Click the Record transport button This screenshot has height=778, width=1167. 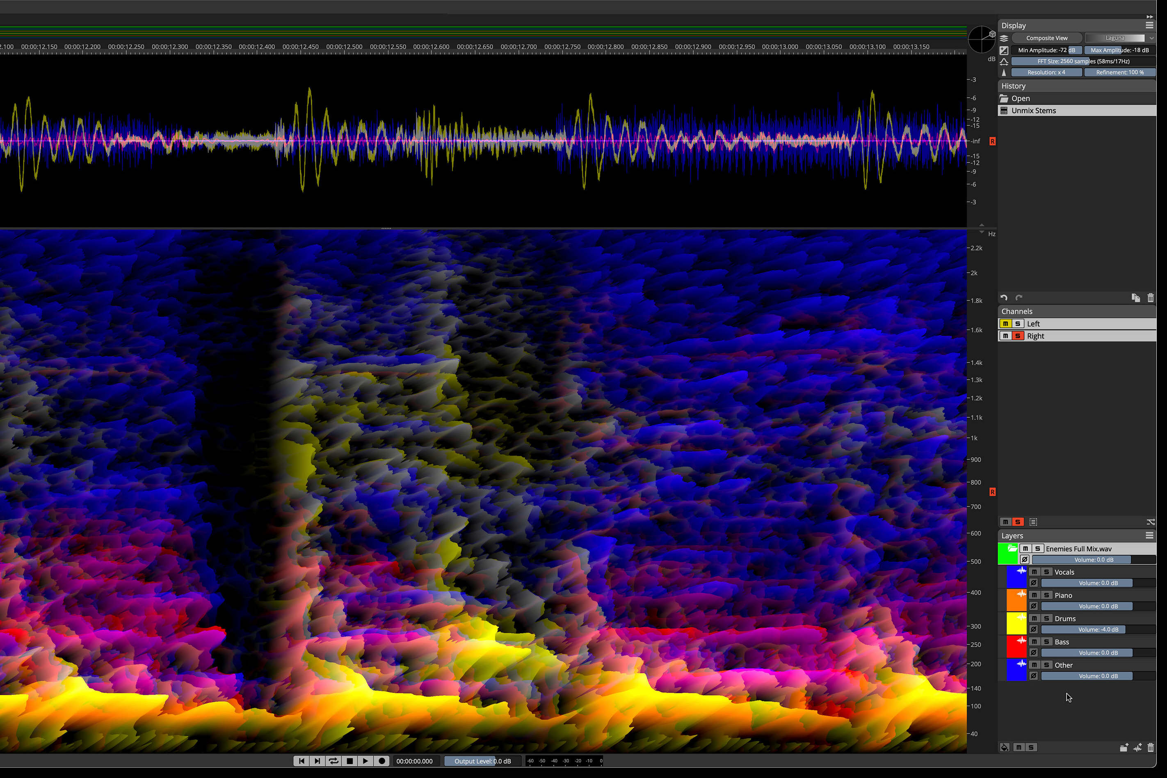coord(381,761)
